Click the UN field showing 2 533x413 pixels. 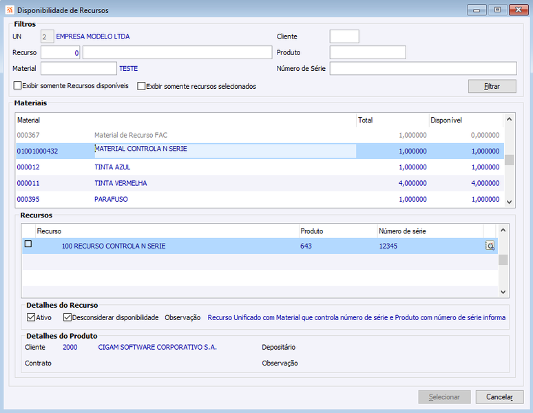(x=48, y=36)
